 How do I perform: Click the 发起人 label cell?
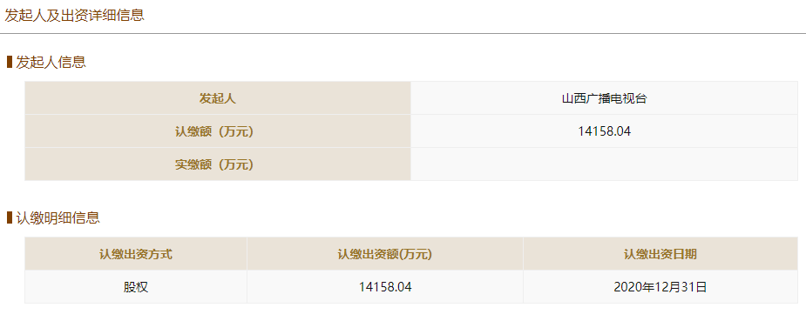click(x=218, y=98)
